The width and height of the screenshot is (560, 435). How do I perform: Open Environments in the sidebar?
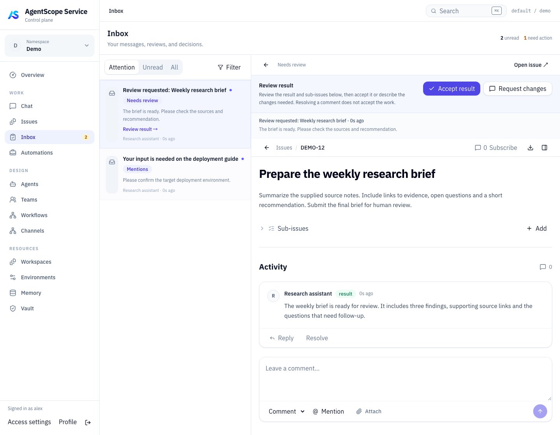[x=49, y=277]
